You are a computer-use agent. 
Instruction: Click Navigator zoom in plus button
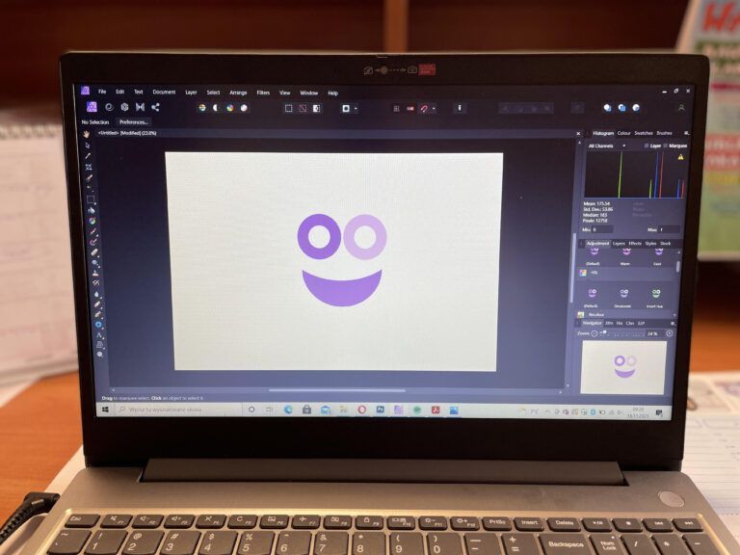670,333
